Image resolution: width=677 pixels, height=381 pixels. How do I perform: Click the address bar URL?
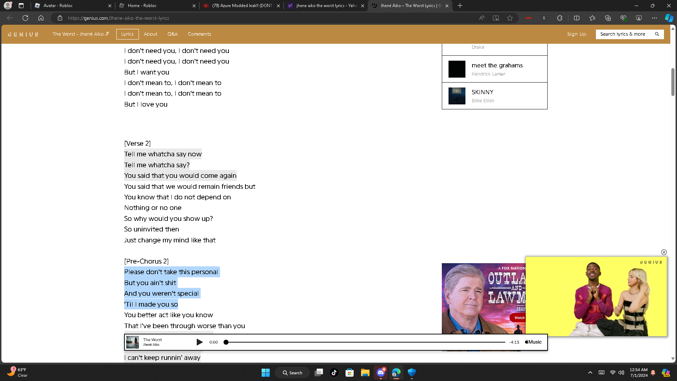click(118, 18)
